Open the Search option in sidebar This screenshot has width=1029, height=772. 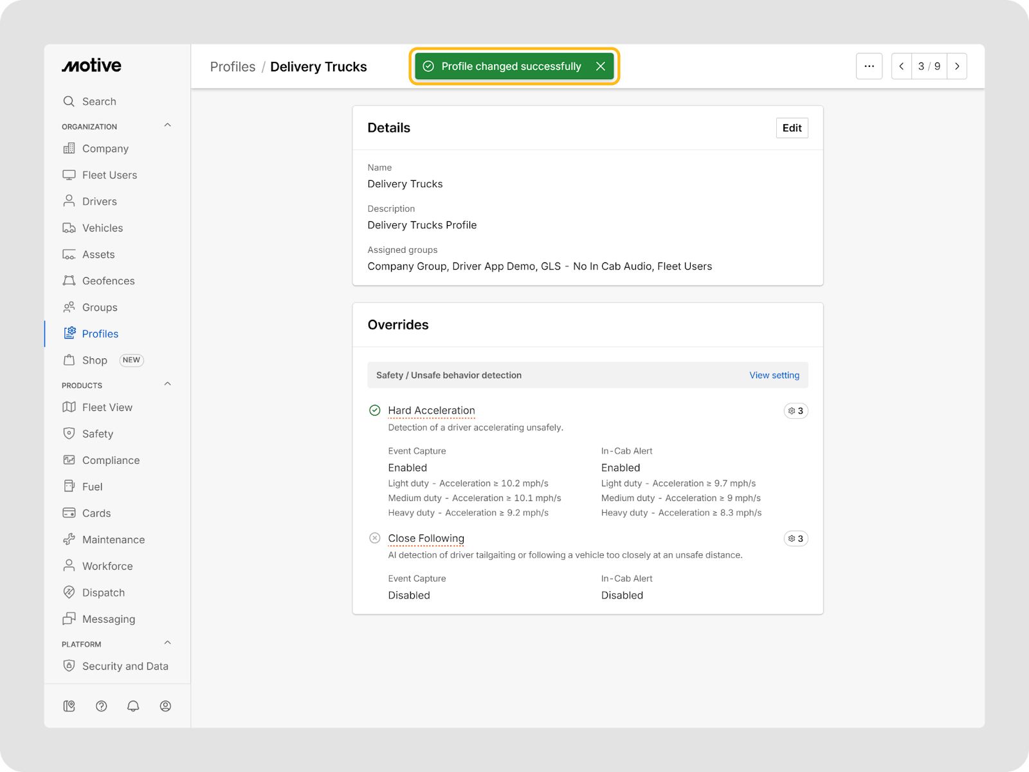click(98, 101)
